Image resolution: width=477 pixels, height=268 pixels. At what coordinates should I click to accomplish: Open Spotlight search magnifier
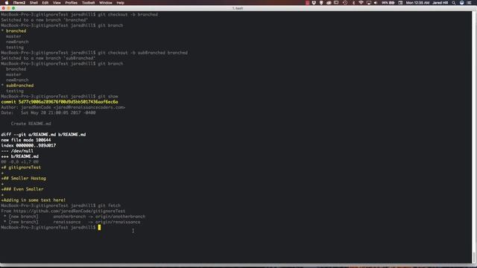(x=454, y=3)
